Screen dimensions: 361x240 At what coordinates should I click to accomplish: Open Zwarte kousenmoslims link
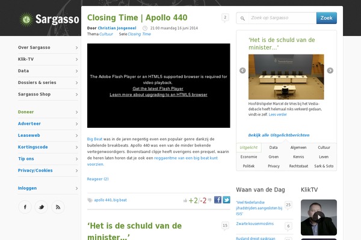coord(255,223)
